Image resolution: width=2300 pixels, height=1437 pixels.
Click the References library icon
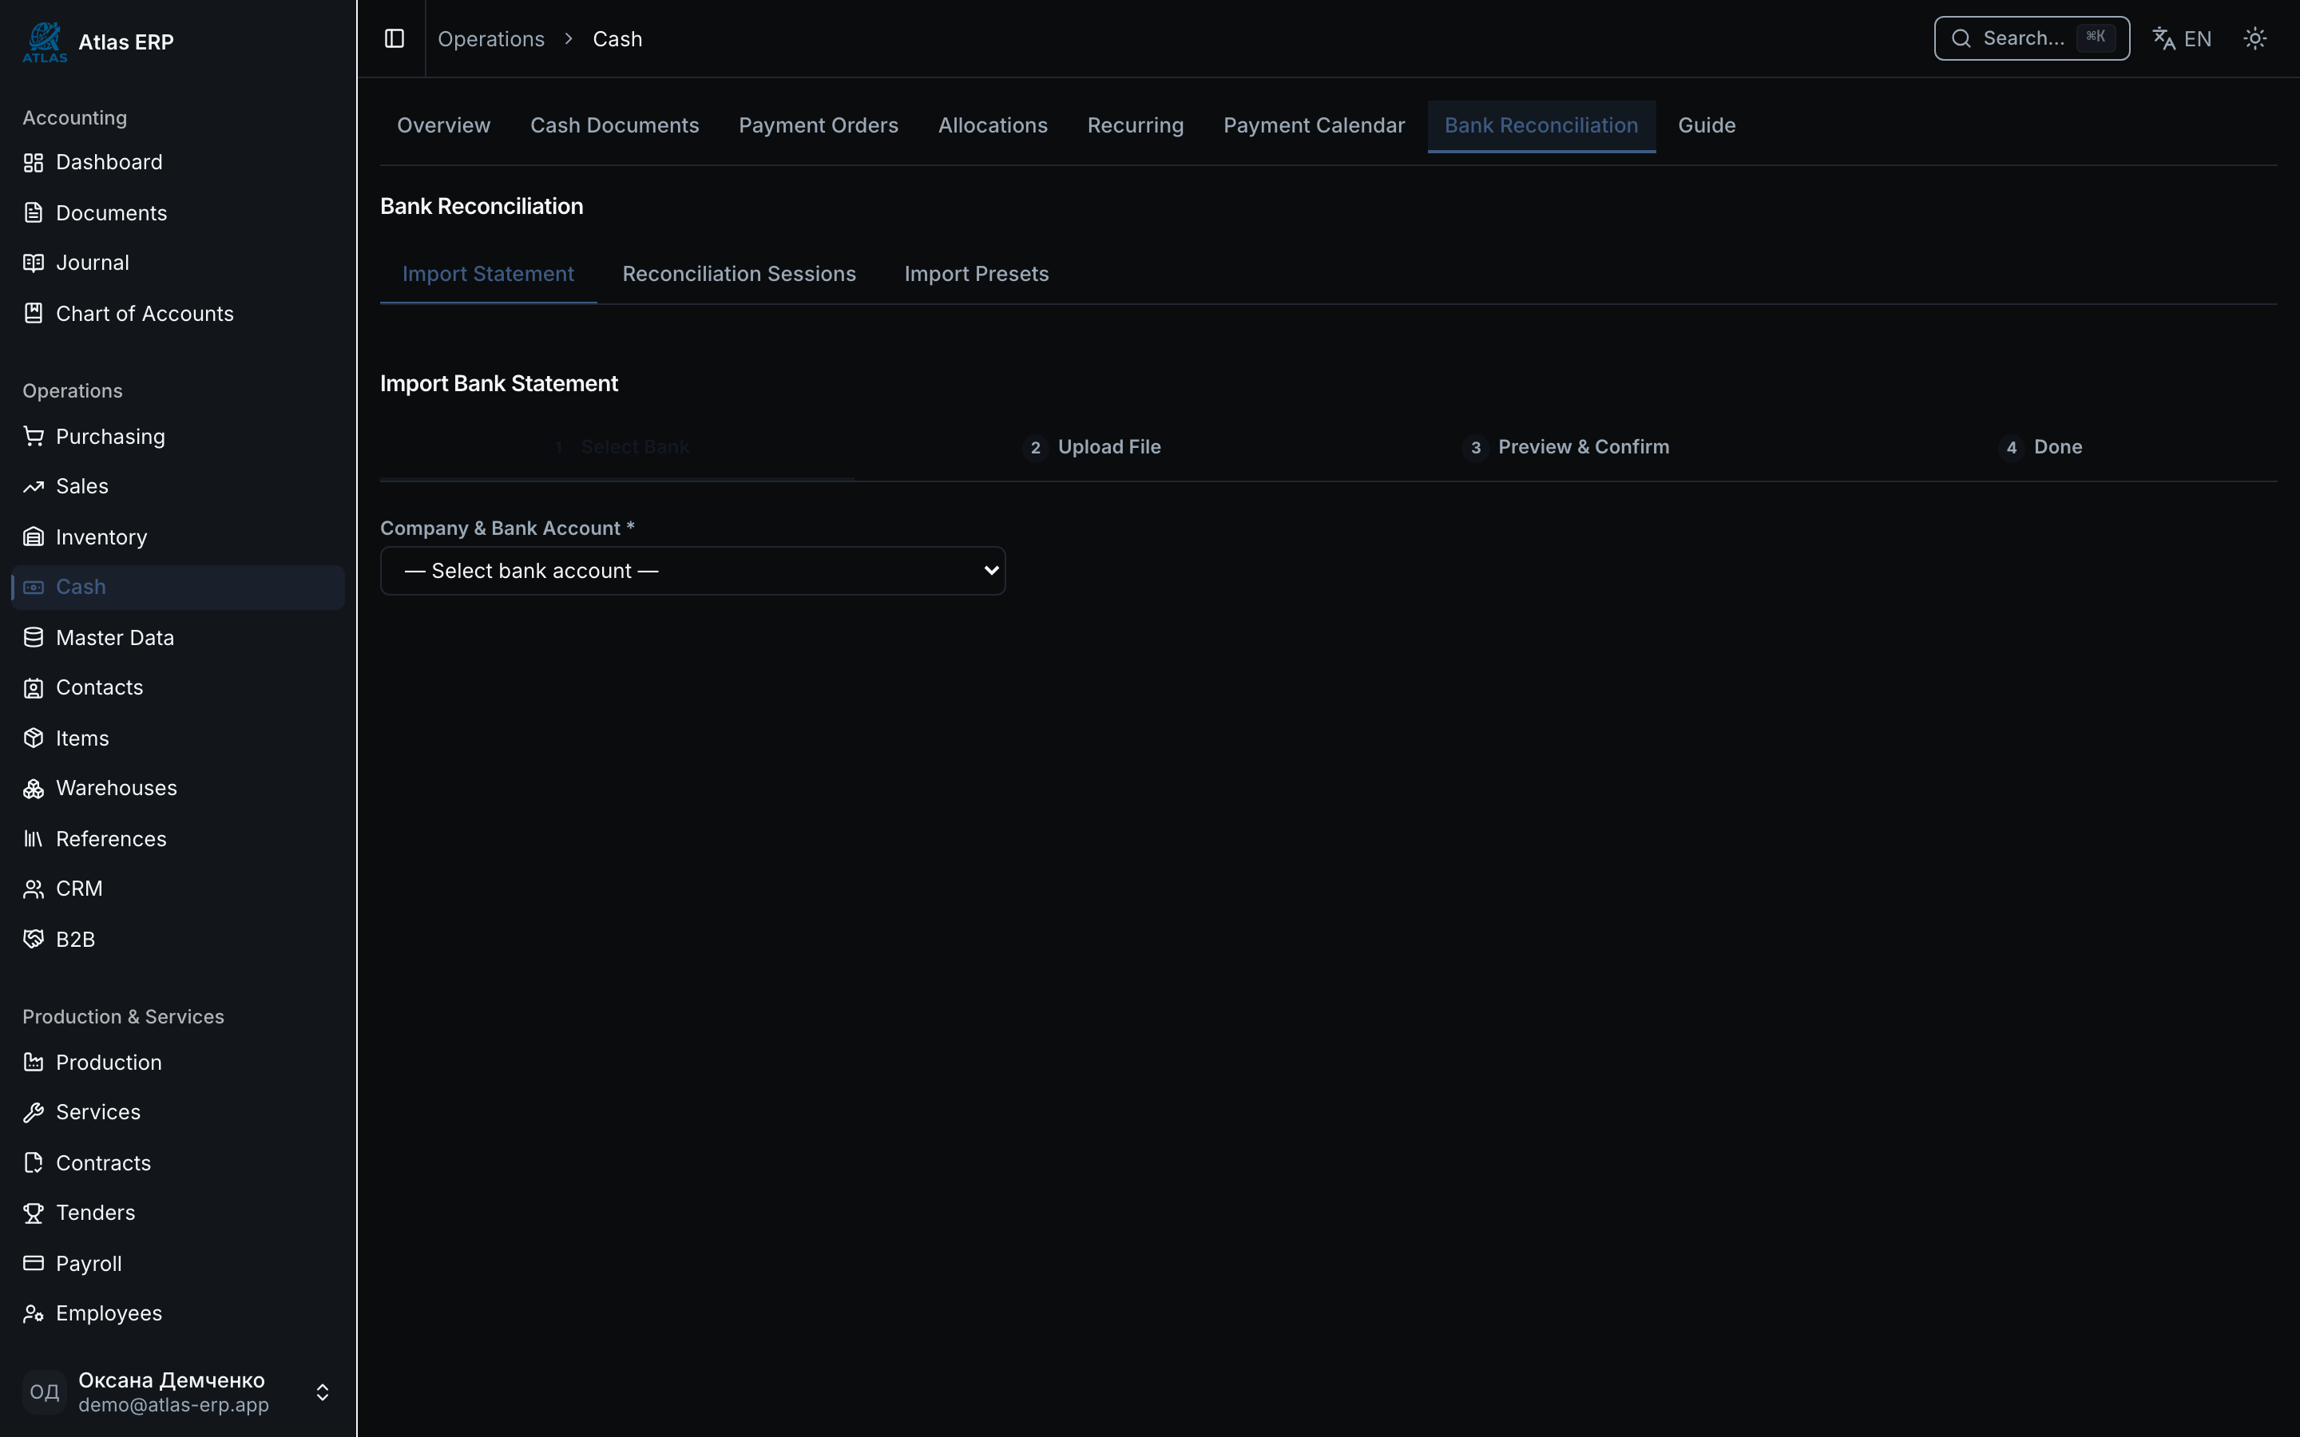tap(34, 839)
